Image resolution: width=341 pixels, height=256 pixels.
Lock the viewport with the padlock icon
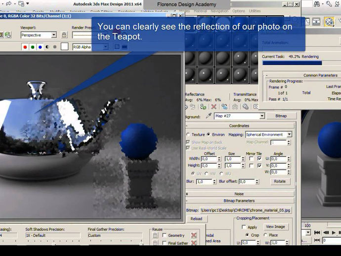[x=64, y=35]
